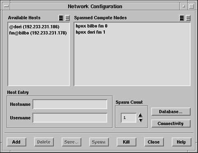The width and height of the screenshot is (198, 153).
Task: Select host @dori (192.233.231.186)
Action: (34, 27)
